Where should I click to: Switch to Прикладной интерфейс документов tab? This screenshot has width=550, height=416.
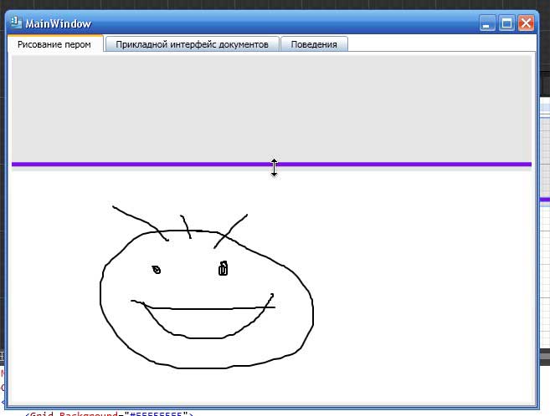tap(192, 44)
